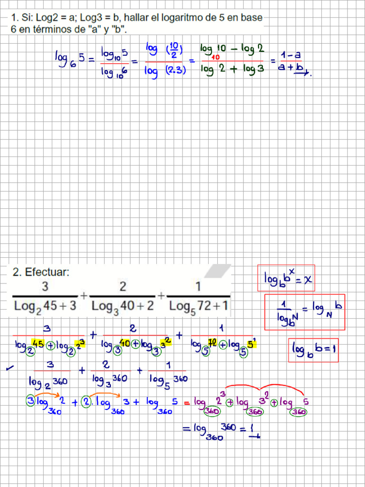Select the red boxed reciprocal logarithm formula

pos(305,312)
